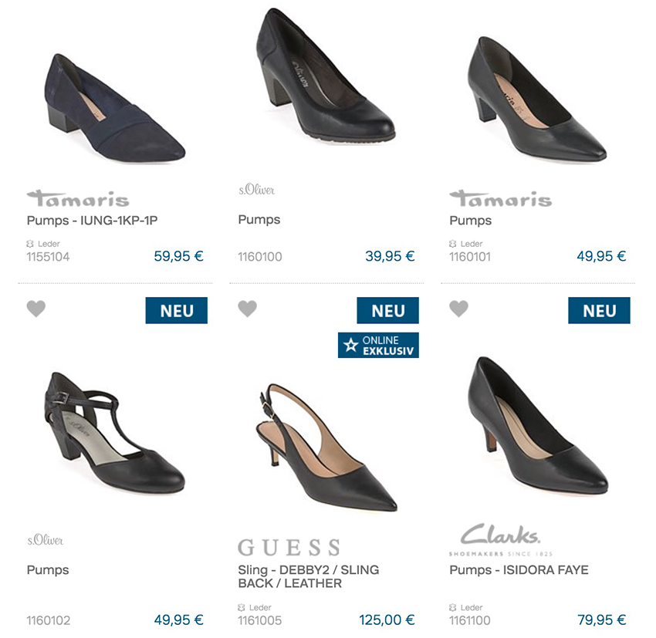The height and width of the screenshot is (638, 656).
Task: Add Clarks Isidora Faye to wishlist heart
Action: coord(458,309)
